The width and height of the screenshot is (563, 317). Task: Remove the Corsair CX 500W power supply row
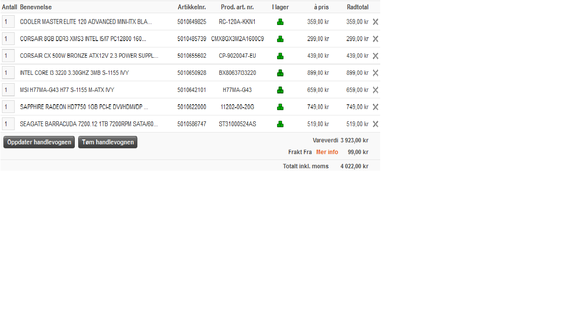tap(375, 56)
